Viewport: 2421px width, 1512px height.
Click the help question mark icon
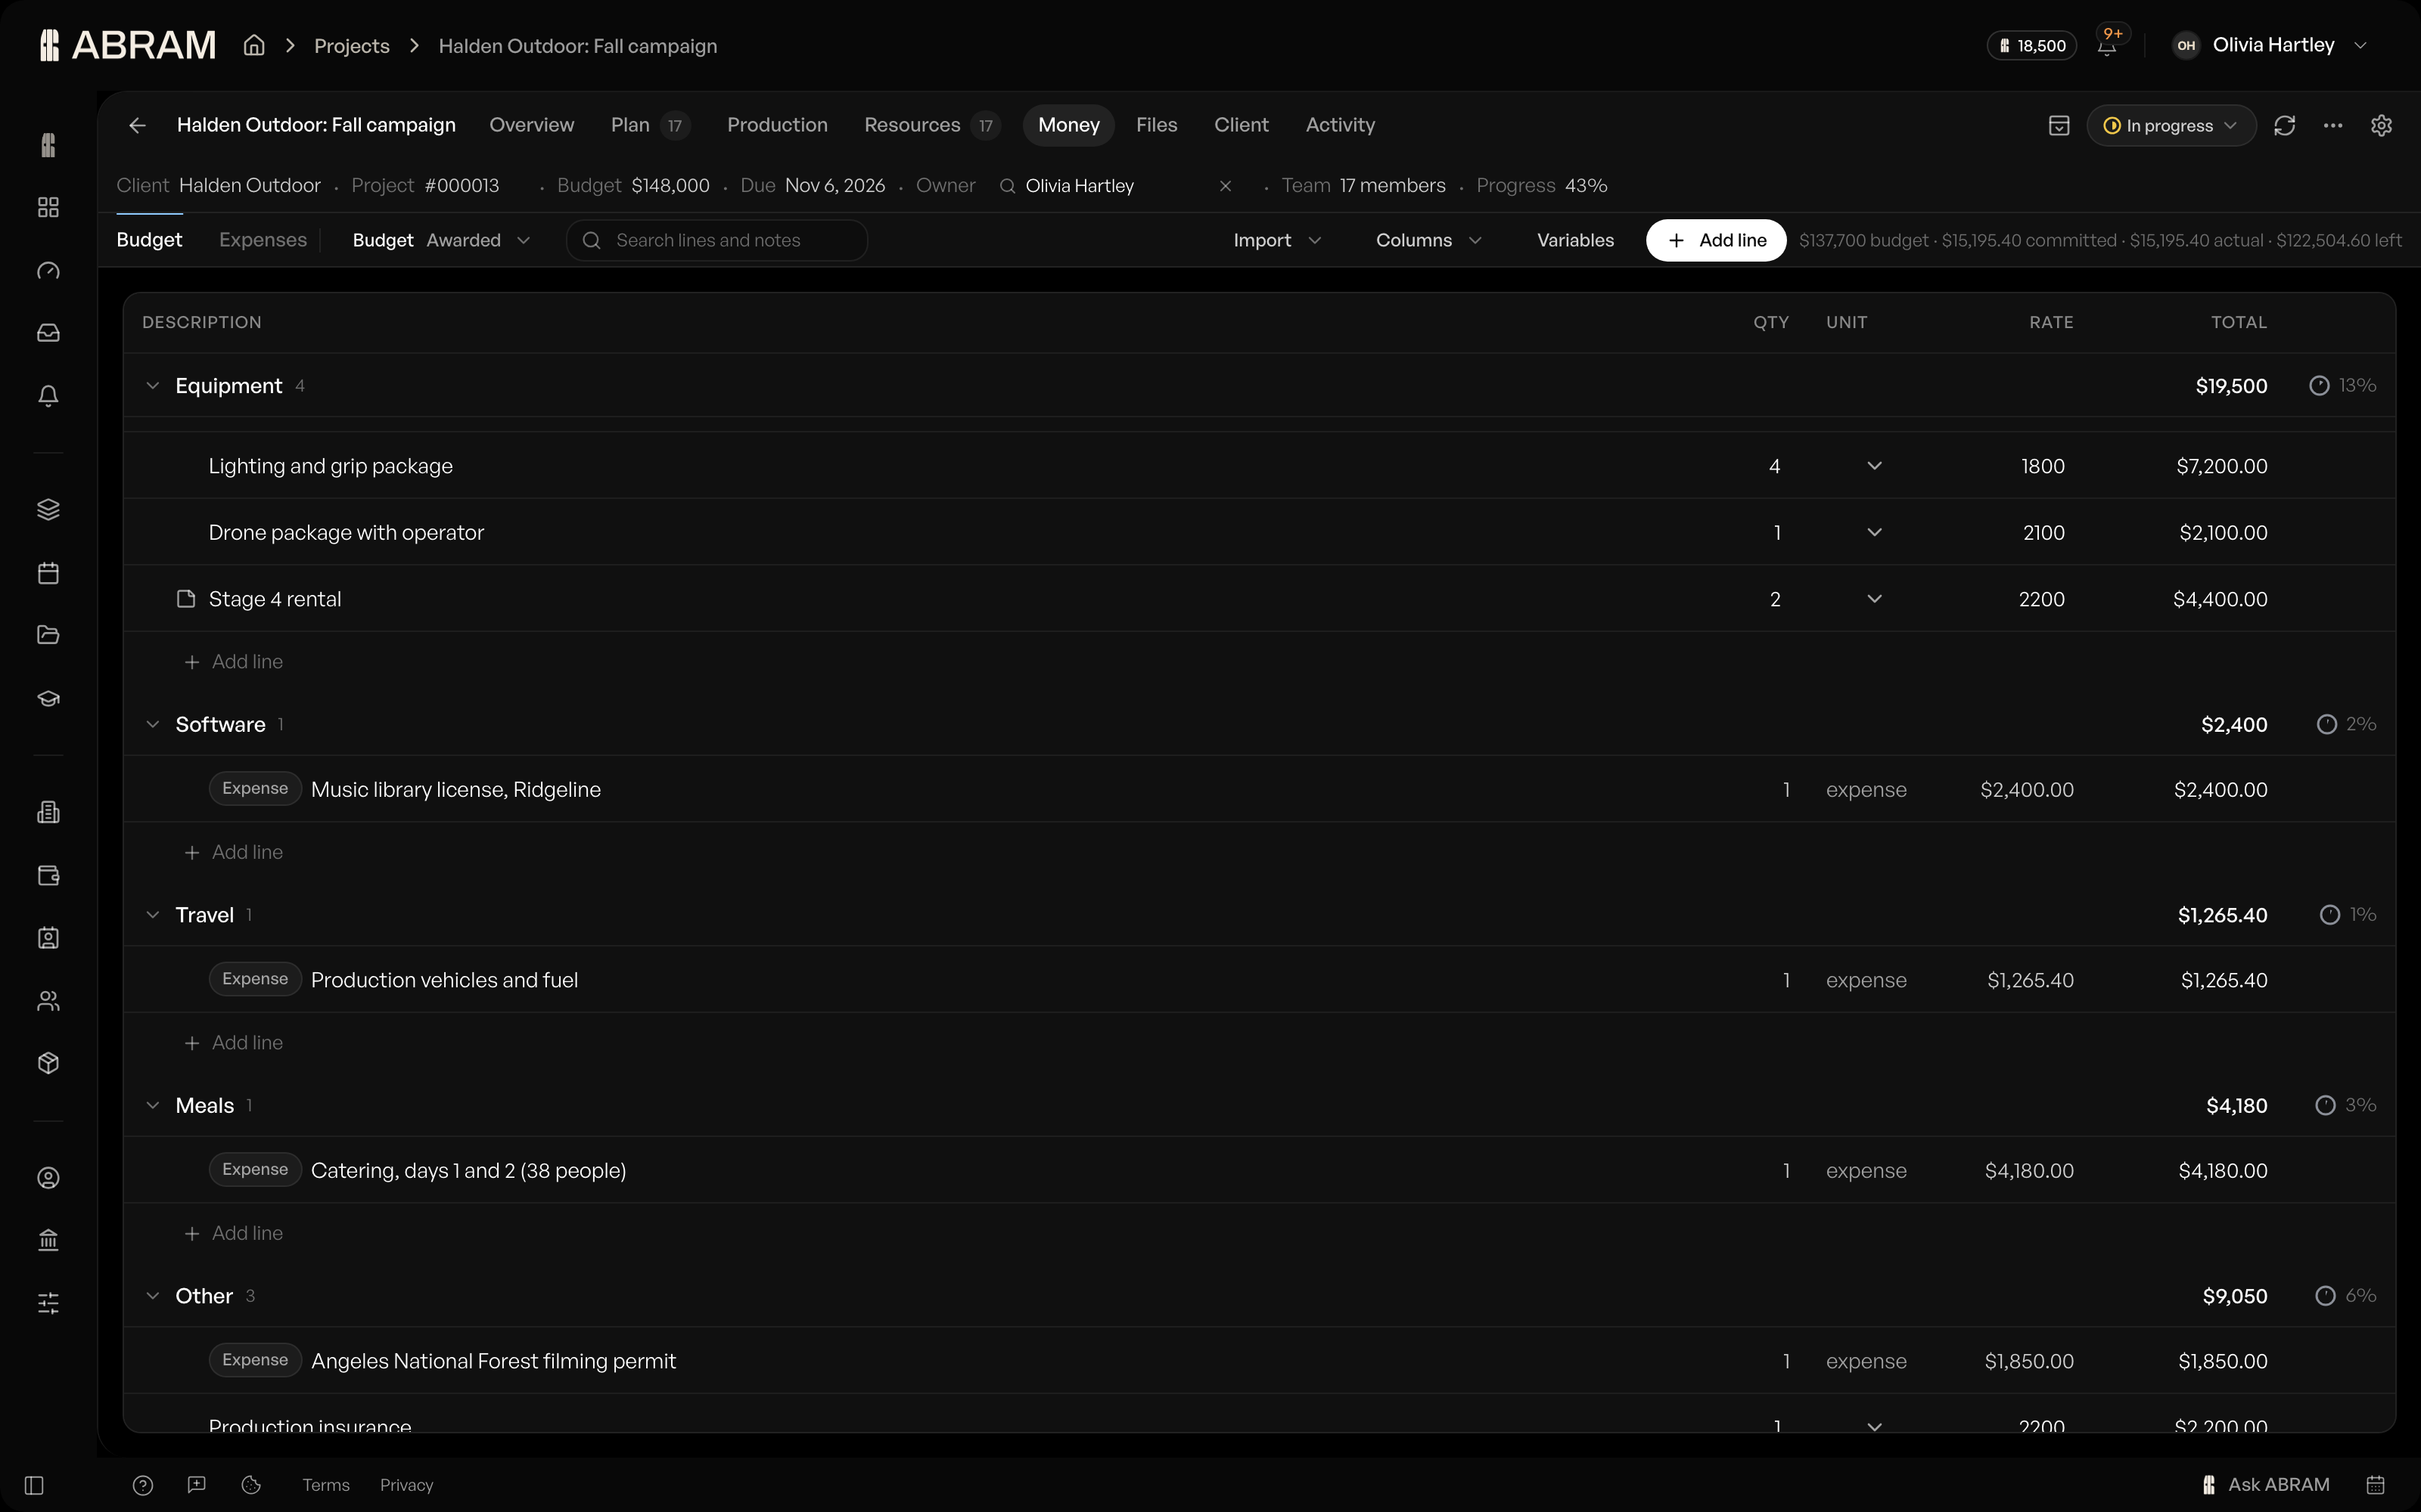[x=143, y=1485]
